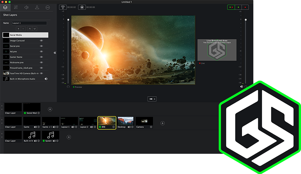Hide the Gamer Name layer
The width and height of the screenshot is (301, 174).
(41, 57)
